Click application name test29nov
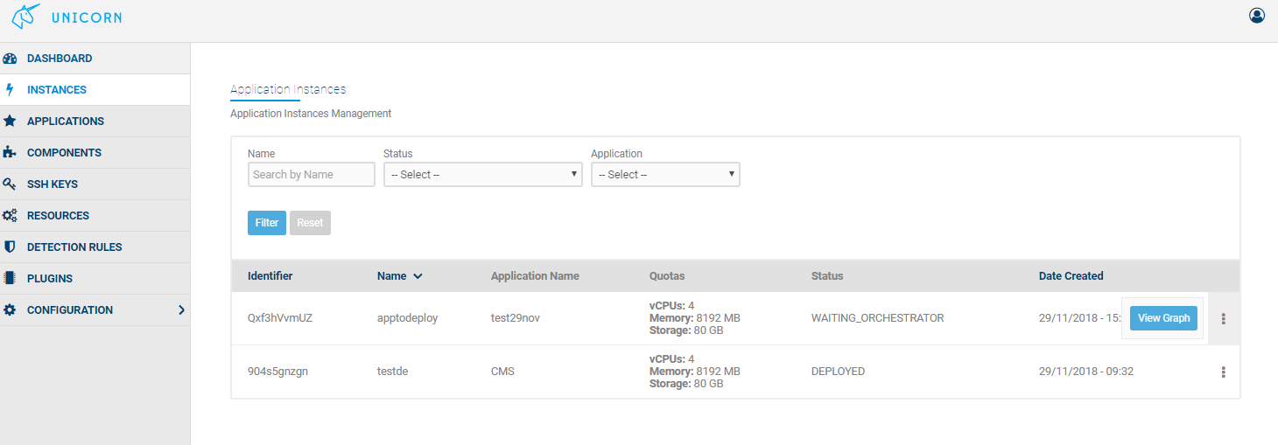 point(516,318)
